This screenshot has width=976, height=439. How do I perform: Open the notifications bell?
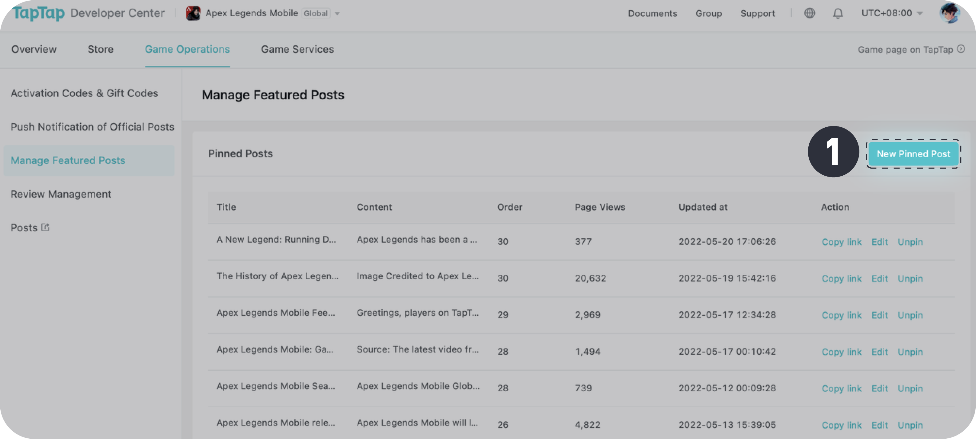pyautogui.click(x=838, y=13)
